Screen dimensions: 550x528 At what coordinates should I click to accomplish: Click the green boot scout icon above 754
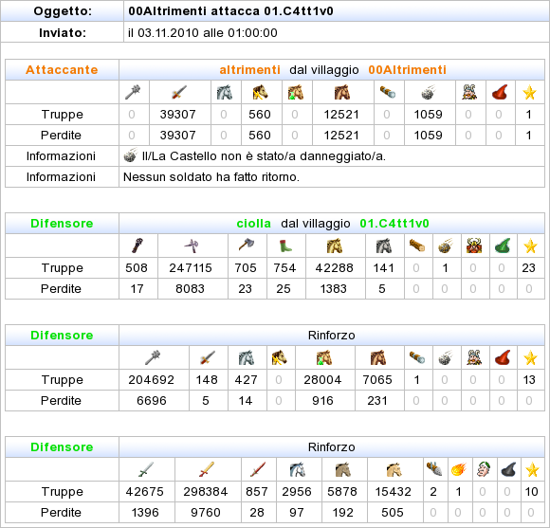coord(285,246)
